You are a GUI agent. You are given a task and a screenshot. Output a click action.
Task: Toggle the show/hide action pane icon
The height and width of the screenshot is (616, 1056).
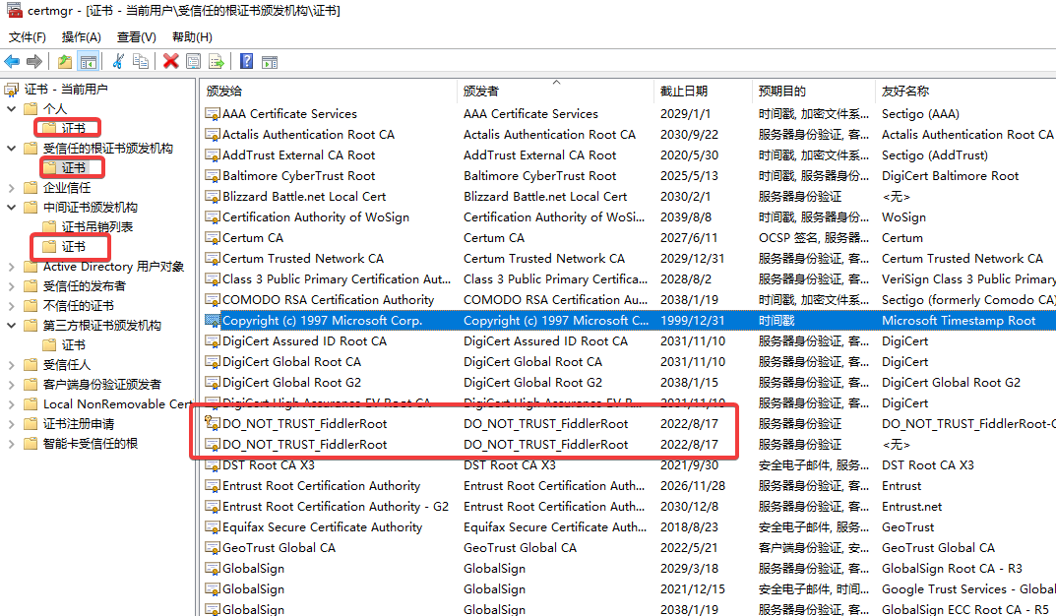pos(270,61)
